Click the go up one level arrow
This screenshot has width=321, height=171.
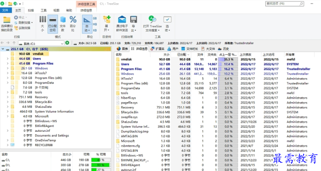14,43
